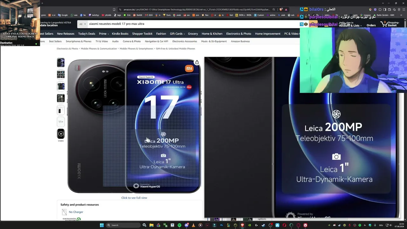The width and height of the screenshot is (407, 229).
Task: Open the Orders link in Amazon header
Action: click(x=371, y=25)
